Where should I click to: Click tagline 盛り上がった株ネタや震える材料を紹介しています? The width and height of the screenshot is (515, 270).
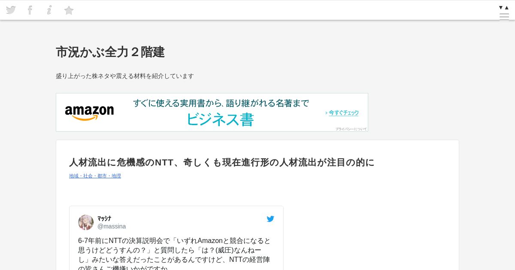point(125,76)
